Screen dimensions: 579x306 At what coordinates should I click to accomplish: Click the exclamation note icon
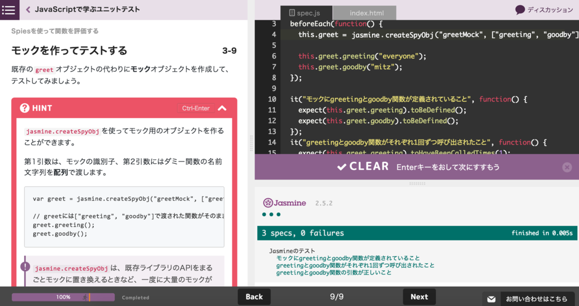[25, 266]
